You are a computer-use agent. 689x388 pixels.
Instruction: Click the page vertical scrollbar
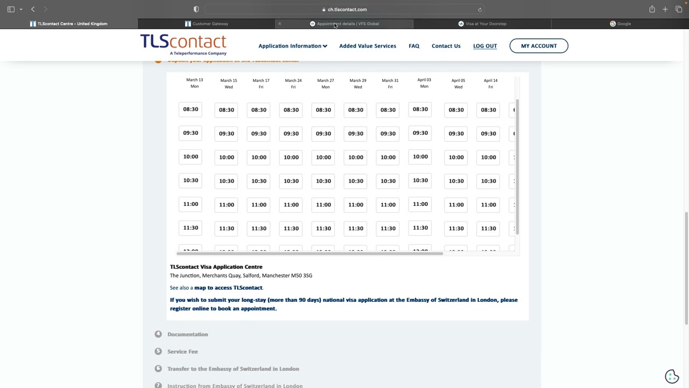(x=686, y=268)
